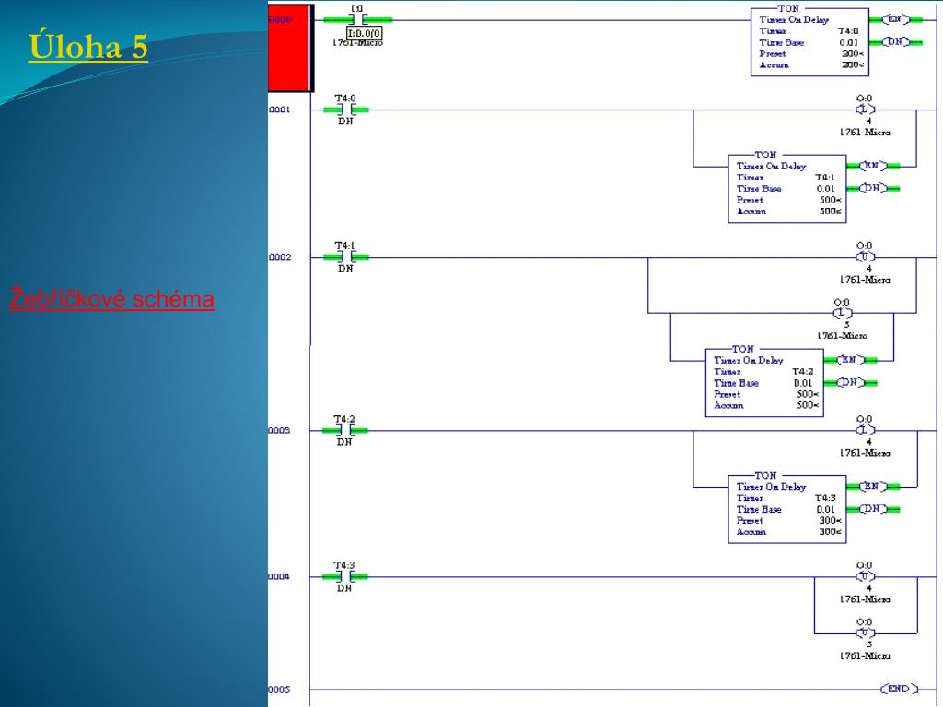
Task: Select the TON timer block T4:0
Action: coord(809,41)
